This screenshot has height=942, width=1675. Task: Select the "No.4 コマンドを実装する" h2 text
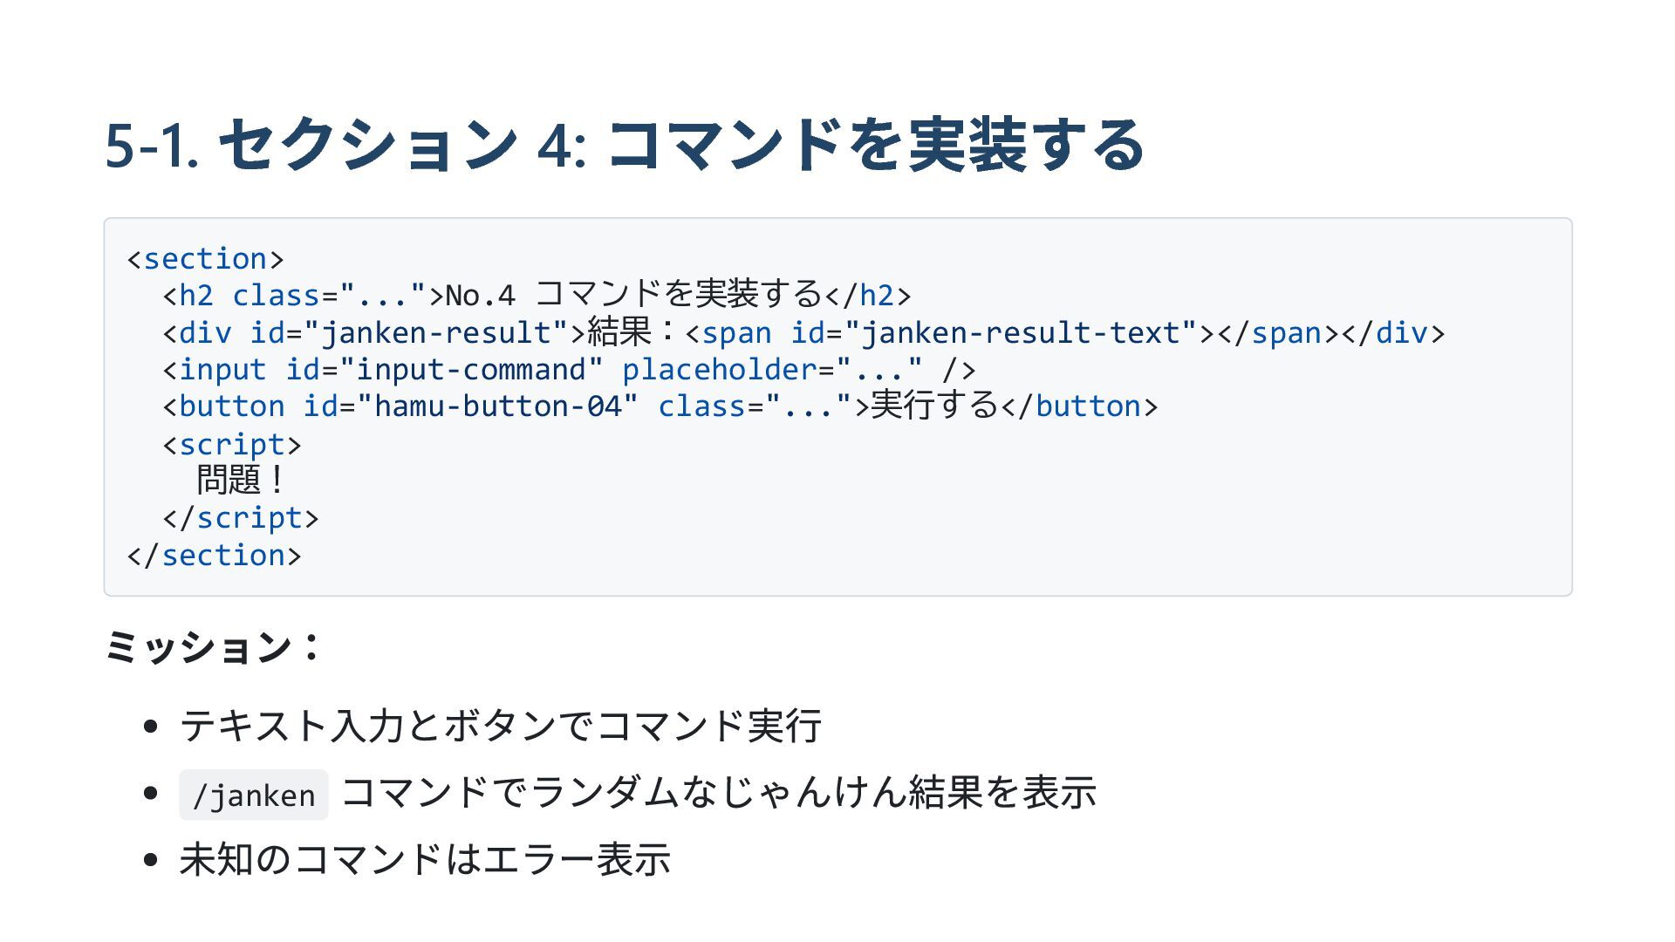coord(633,295)
